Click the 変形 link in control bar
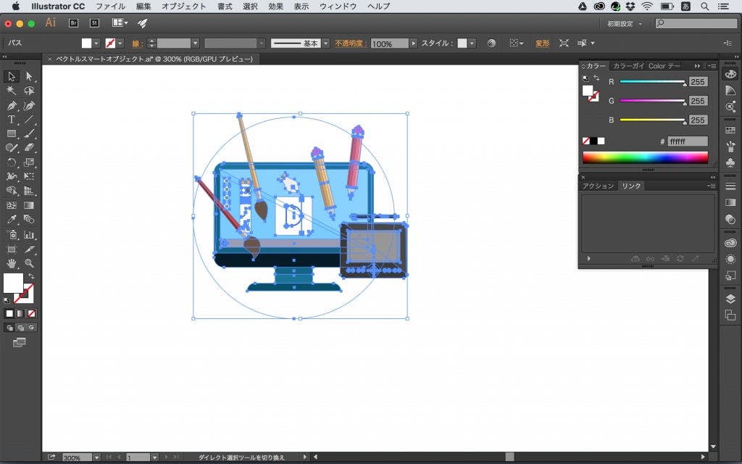The width and height of the screenshot is (742, 464). click(542, 43)
